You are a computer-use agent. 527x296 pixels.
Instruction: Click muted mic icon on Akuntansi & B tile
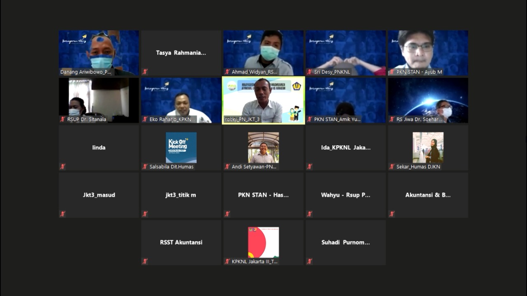[392, 214]
